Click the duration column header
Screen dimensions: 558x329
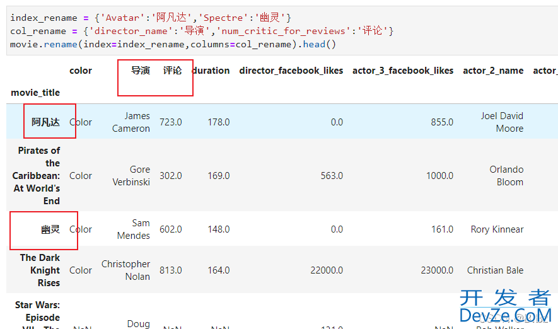tap(211, 71)
